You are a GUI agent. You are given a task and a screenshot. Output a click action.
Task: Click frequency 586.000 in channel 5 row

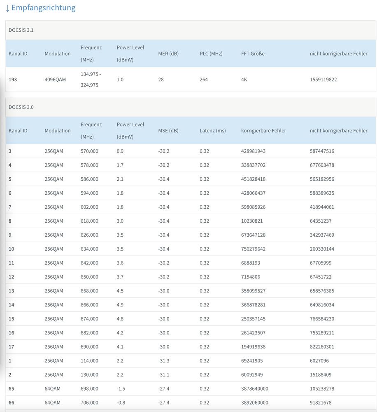coord(89,179)
